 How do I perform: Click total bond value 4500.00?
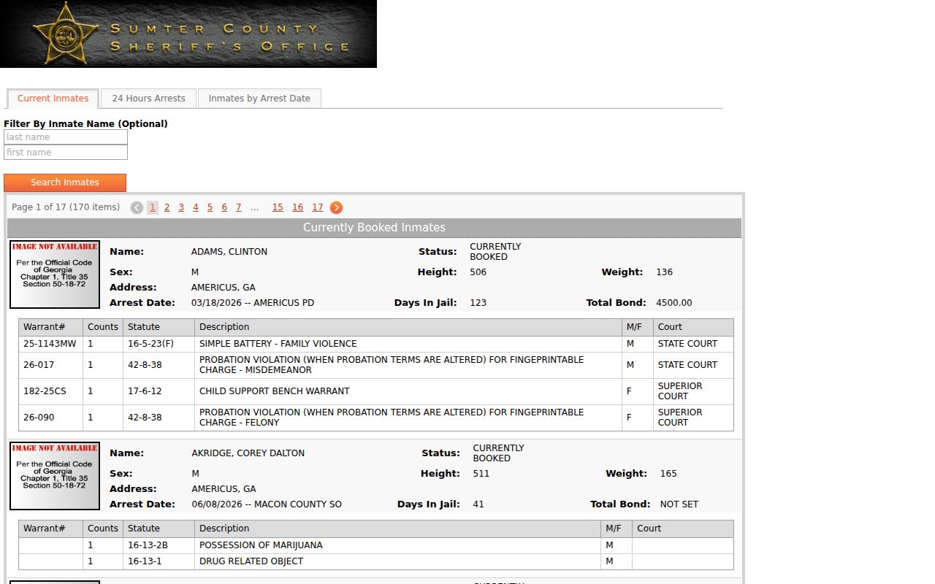674,303
